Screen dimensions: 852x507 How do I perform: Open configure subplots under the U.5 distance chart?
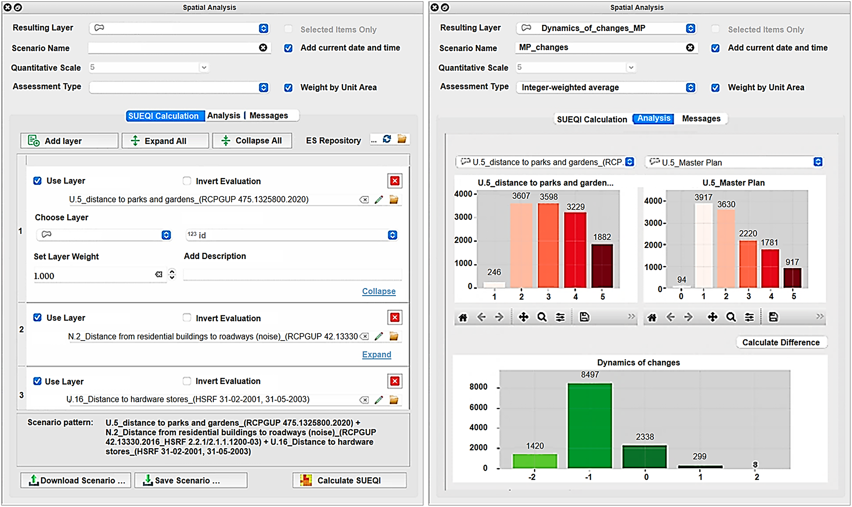560,318
